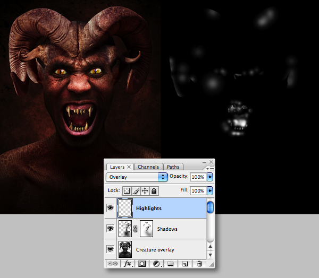Create new adjustment layer icon
The image size is (319, 278).
pyautogui.click(x=157, y=264)
